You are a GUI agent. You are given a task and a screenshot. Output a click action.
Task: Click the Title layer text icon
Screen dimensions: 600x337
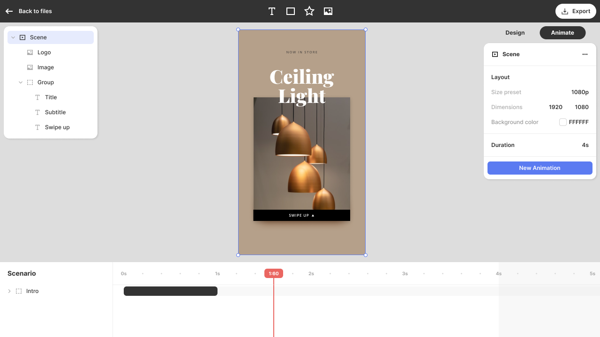tap(37, 97)
